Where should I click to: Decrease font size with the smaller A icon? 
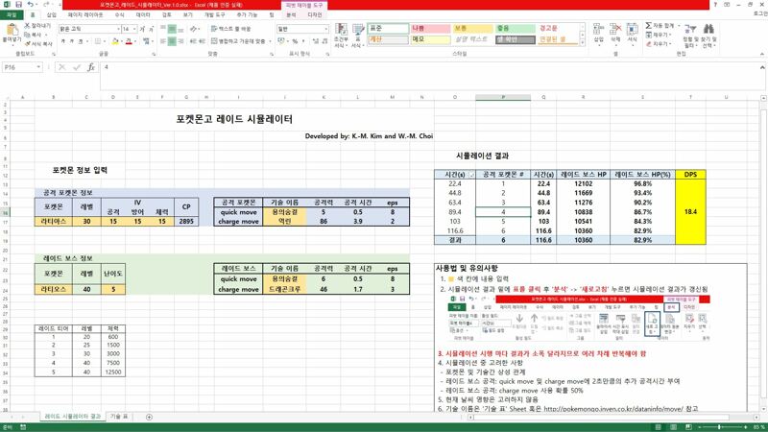pyautogui.click(x=152, y=29)
